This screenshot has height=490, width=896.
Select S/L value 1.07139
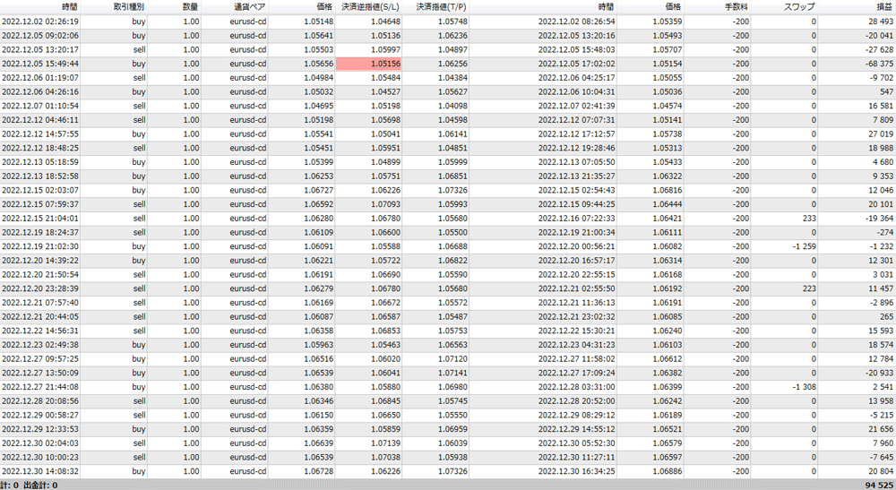(x=385, y=443)
